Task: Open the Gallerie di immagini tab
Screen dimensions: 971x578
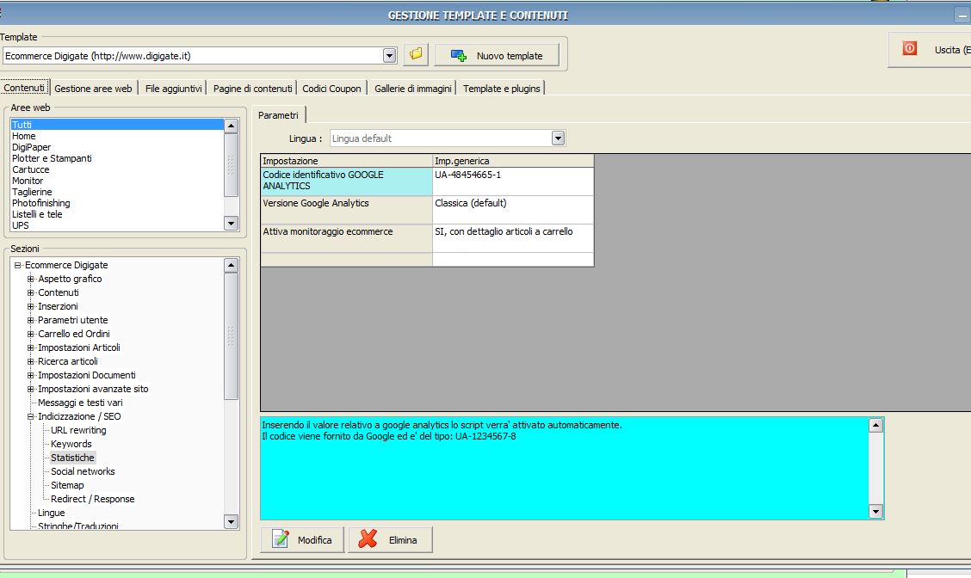Action: 413,89
